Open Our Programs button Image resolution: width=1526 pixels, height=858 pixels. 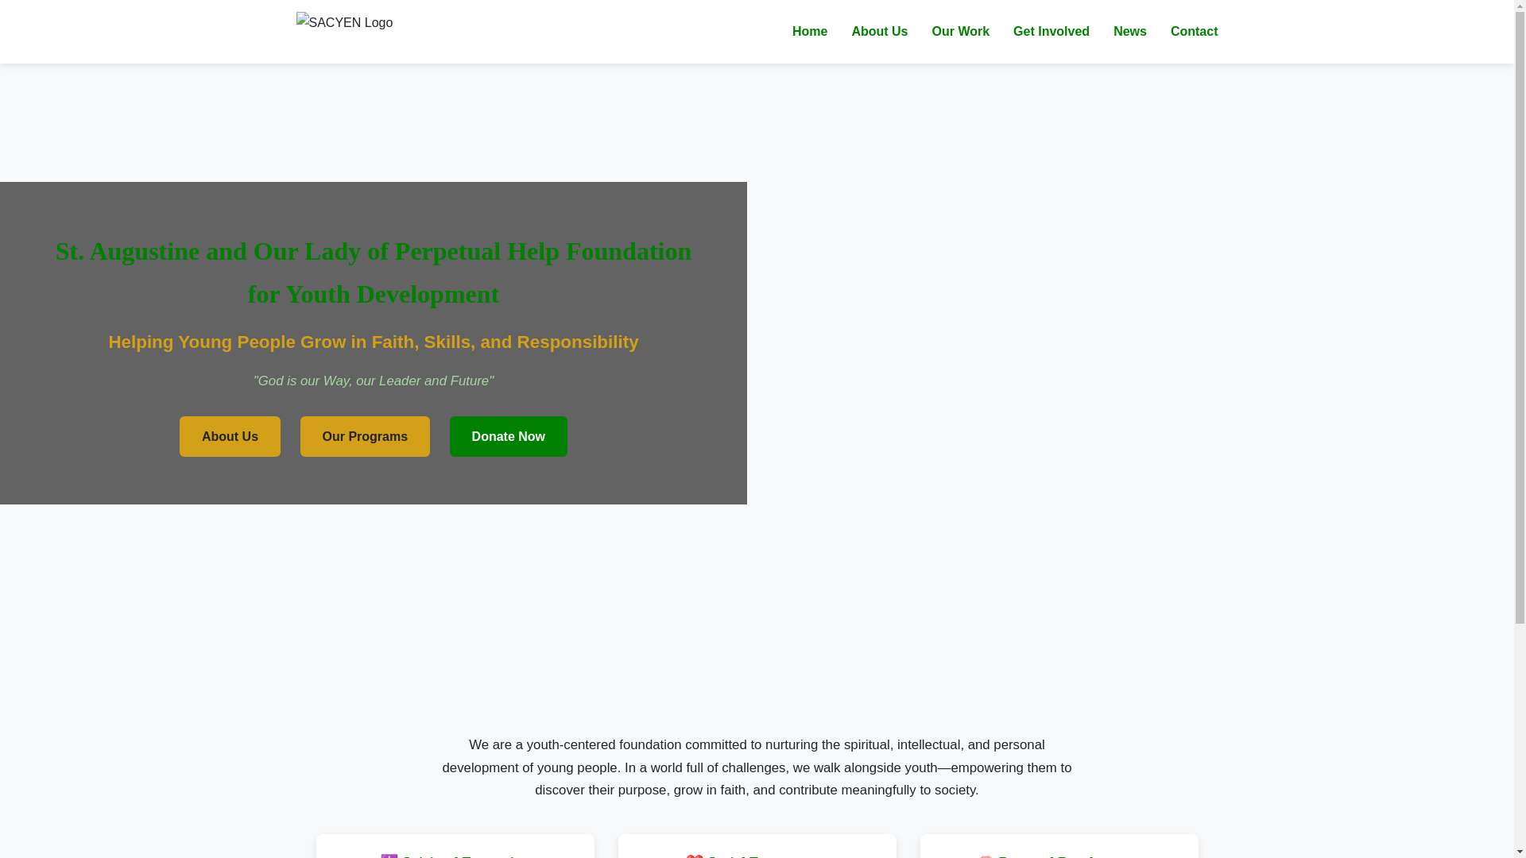pyautogui.click(x=365, y=436)
